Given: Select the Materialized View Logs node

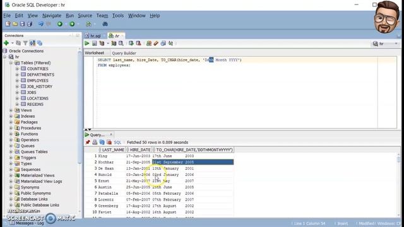Looking at the screenshot, I should pyautogui.click(x=41, y=181).
